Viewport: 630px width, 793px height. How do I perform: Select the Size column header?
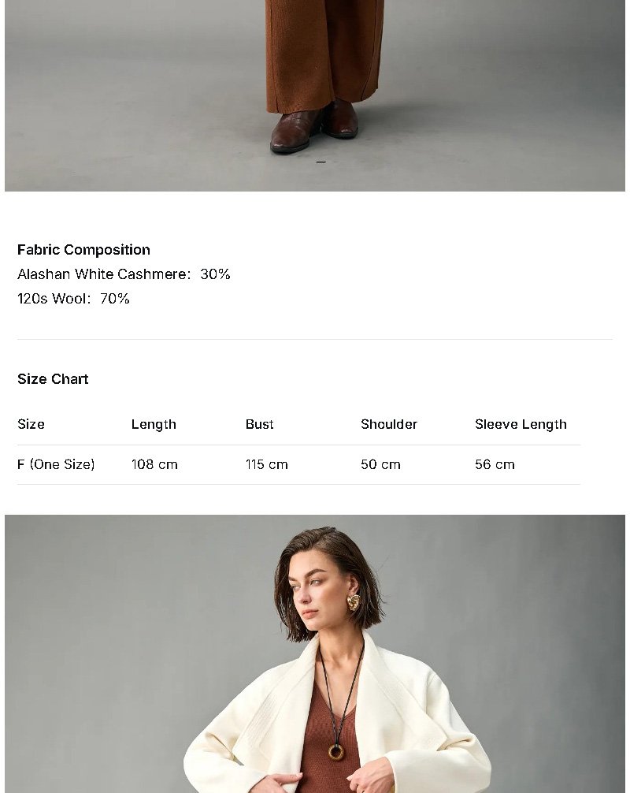31,424
